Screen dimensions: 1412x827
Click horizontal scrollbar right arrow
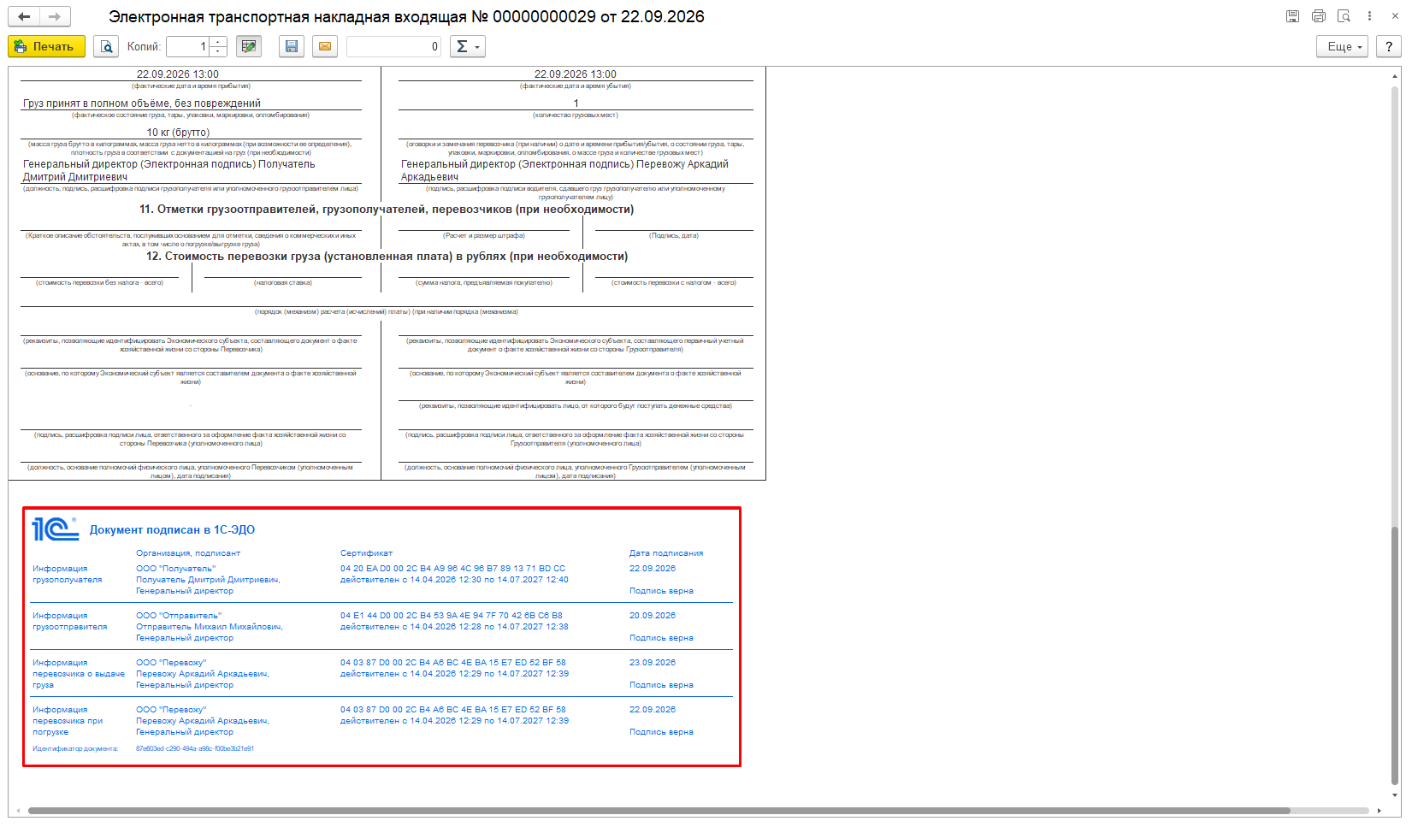coord(1379,811)
